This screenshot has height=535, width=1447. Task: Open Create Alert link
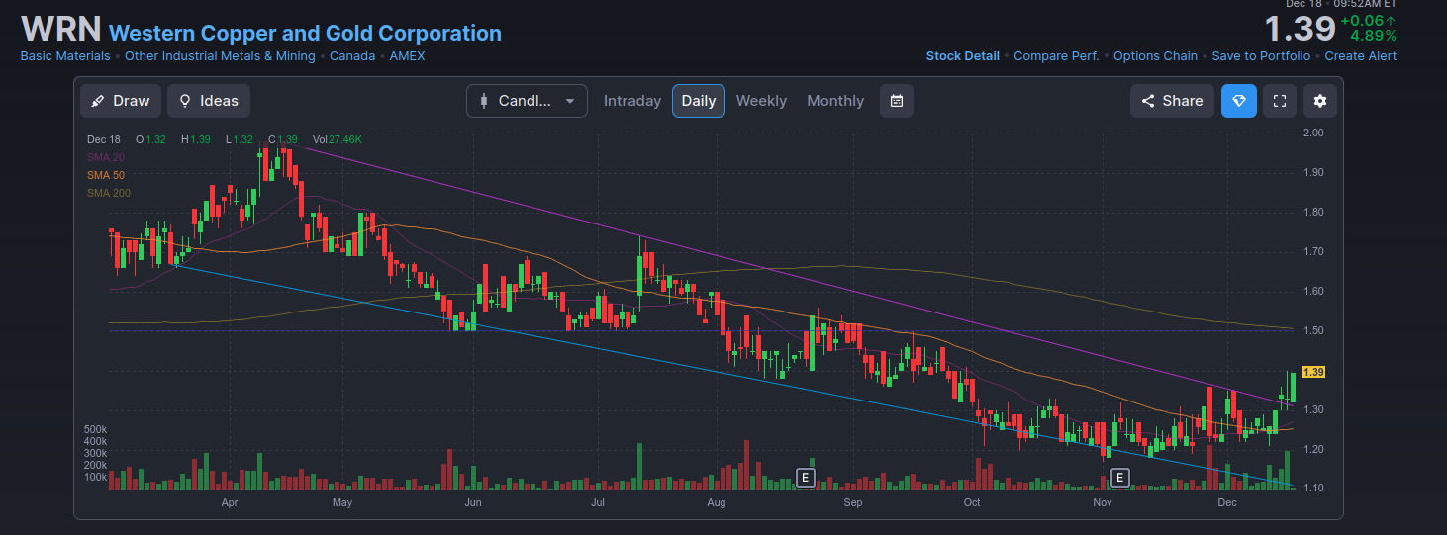tap(1360, 56)
